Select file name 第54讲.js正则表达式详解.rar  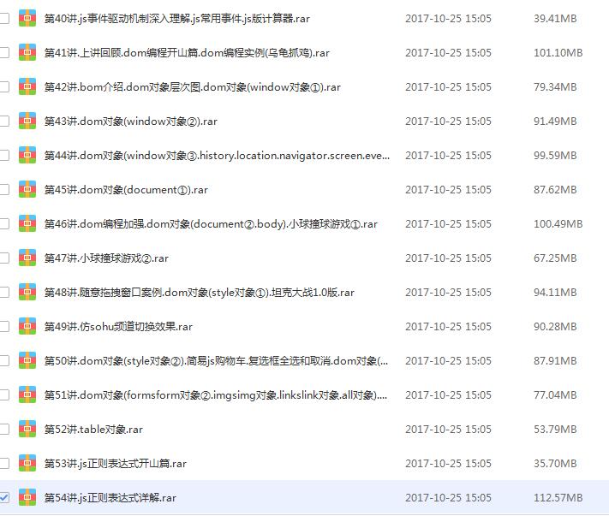tap(110, 498)
